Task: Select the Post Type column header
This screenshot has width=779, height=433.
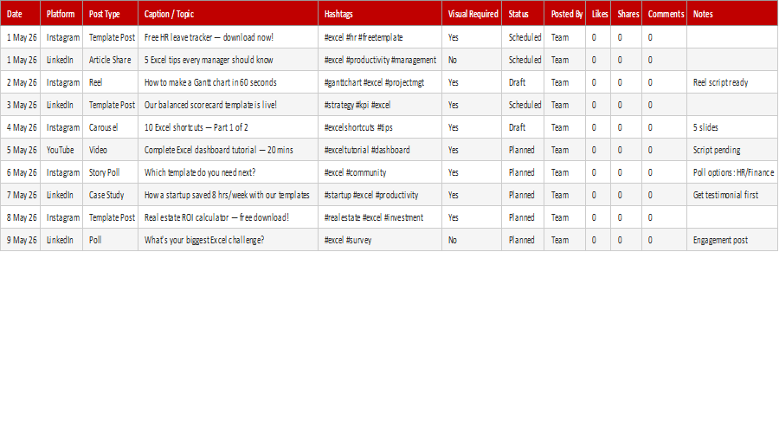Action: [110, 13]
